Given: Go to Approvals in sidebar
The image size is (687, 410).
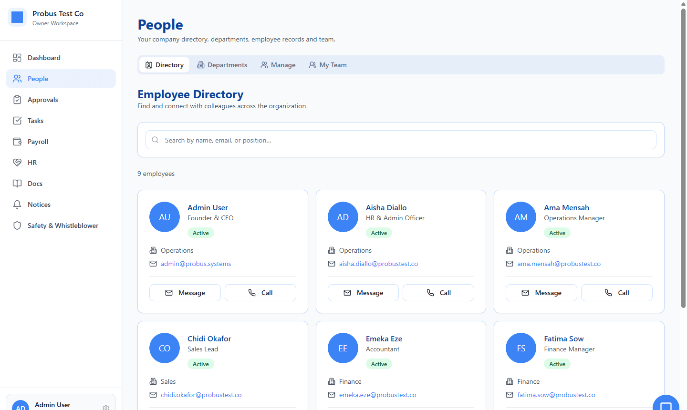Looking at the screenshot, I should pos(61,100).
